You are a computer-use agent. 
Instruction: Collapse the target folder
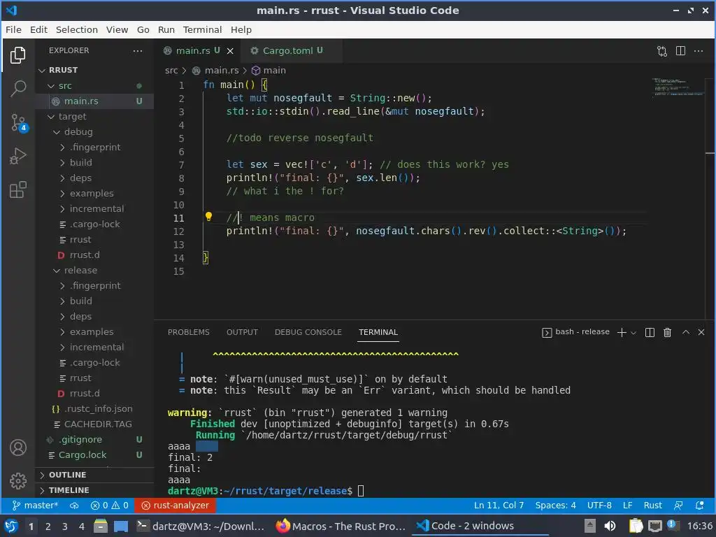(x=94, y=117)
